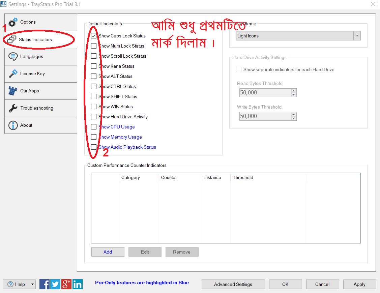Viewport: 380px width, 293px height.
Task: Open the LinkedIn social link icon
Action: 77,284
